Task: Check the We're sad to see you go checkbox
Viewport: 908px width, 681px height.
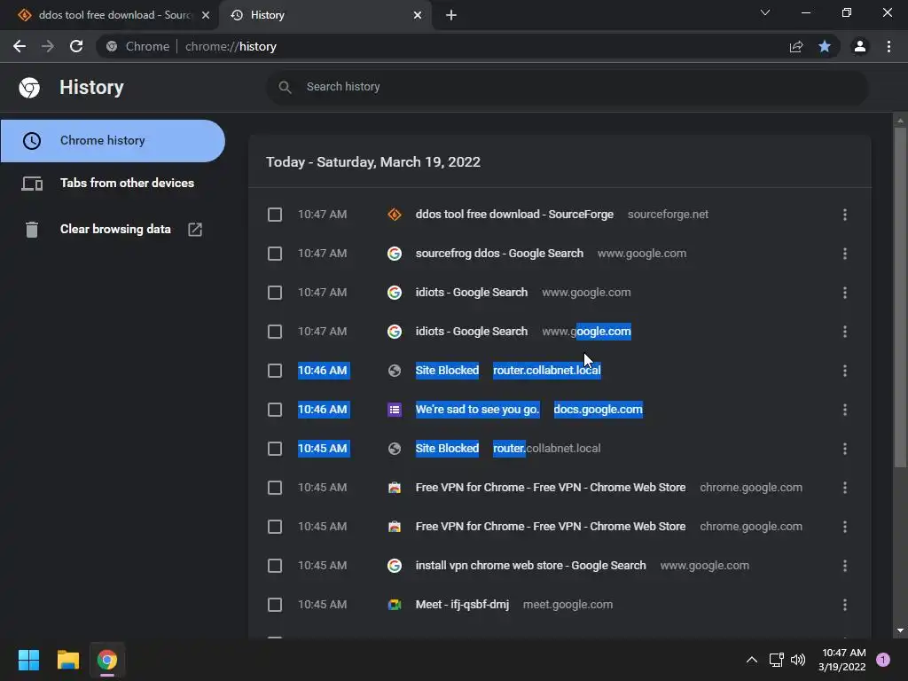Action: (x=275, y=410)
